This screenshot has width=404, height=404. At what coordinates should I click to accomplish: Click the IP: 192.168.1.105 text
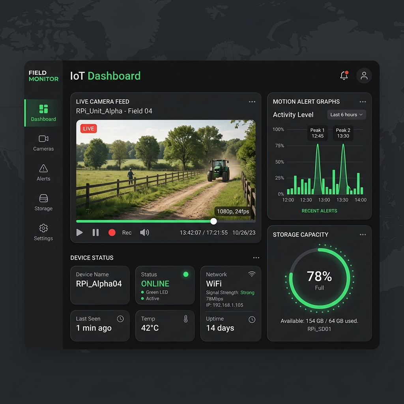pos(224,305)
